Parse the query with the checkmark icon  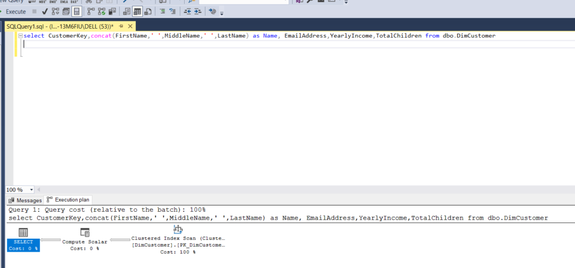[45, 11]
